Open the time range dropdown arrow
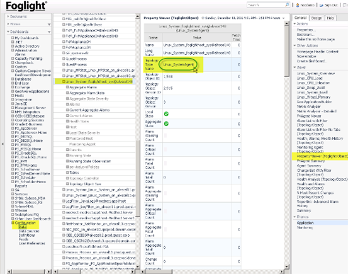This screenshot has height=274, width=348. tap(283, 18)
